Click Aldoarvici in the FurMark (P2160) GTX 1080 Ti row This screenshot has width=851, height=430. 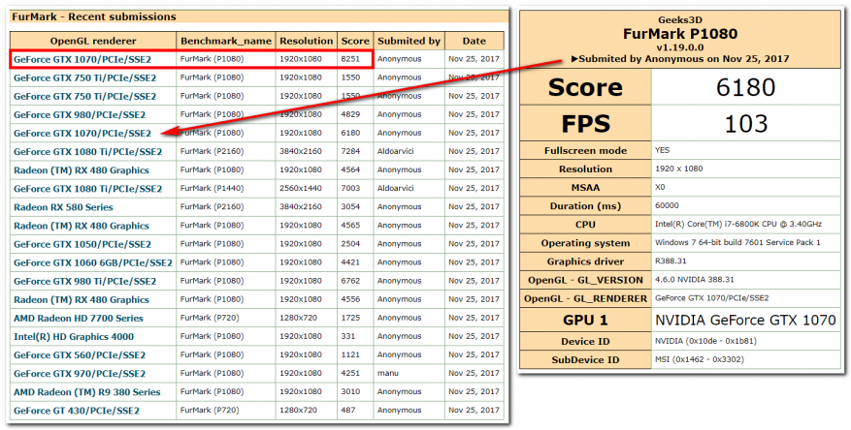396,151
